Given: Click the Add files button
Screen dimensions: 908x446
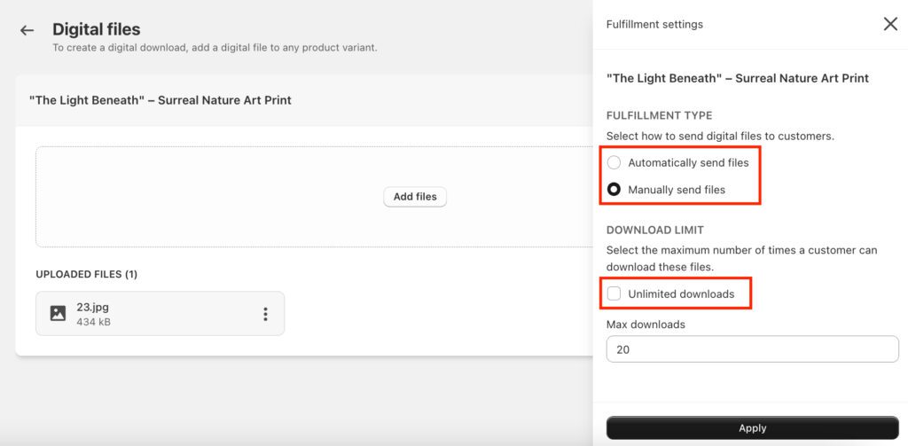Looking at the screenshot, I should click(415, 197).
